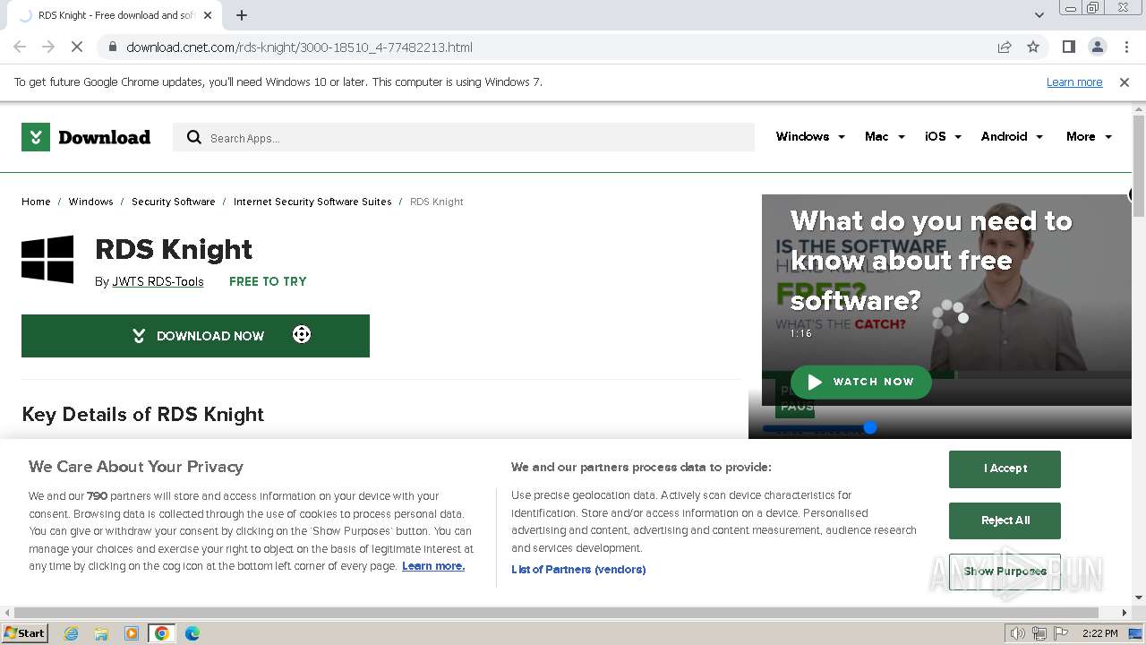This screenshot has height=645, width=1146.
Task: Bookmark this page with the star
Action: pyautogui.click(x=1033, y=47)
